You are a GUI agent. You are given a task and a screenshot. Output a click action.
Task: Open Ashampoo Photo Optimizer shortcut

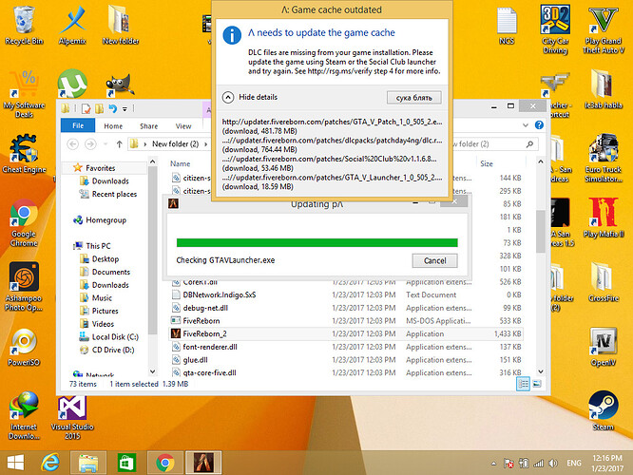point(24,287)
